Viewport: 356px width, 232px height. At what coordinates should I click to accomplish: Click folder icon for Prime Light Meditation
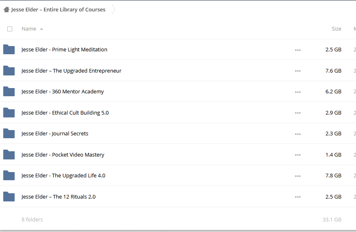point(9,49)
